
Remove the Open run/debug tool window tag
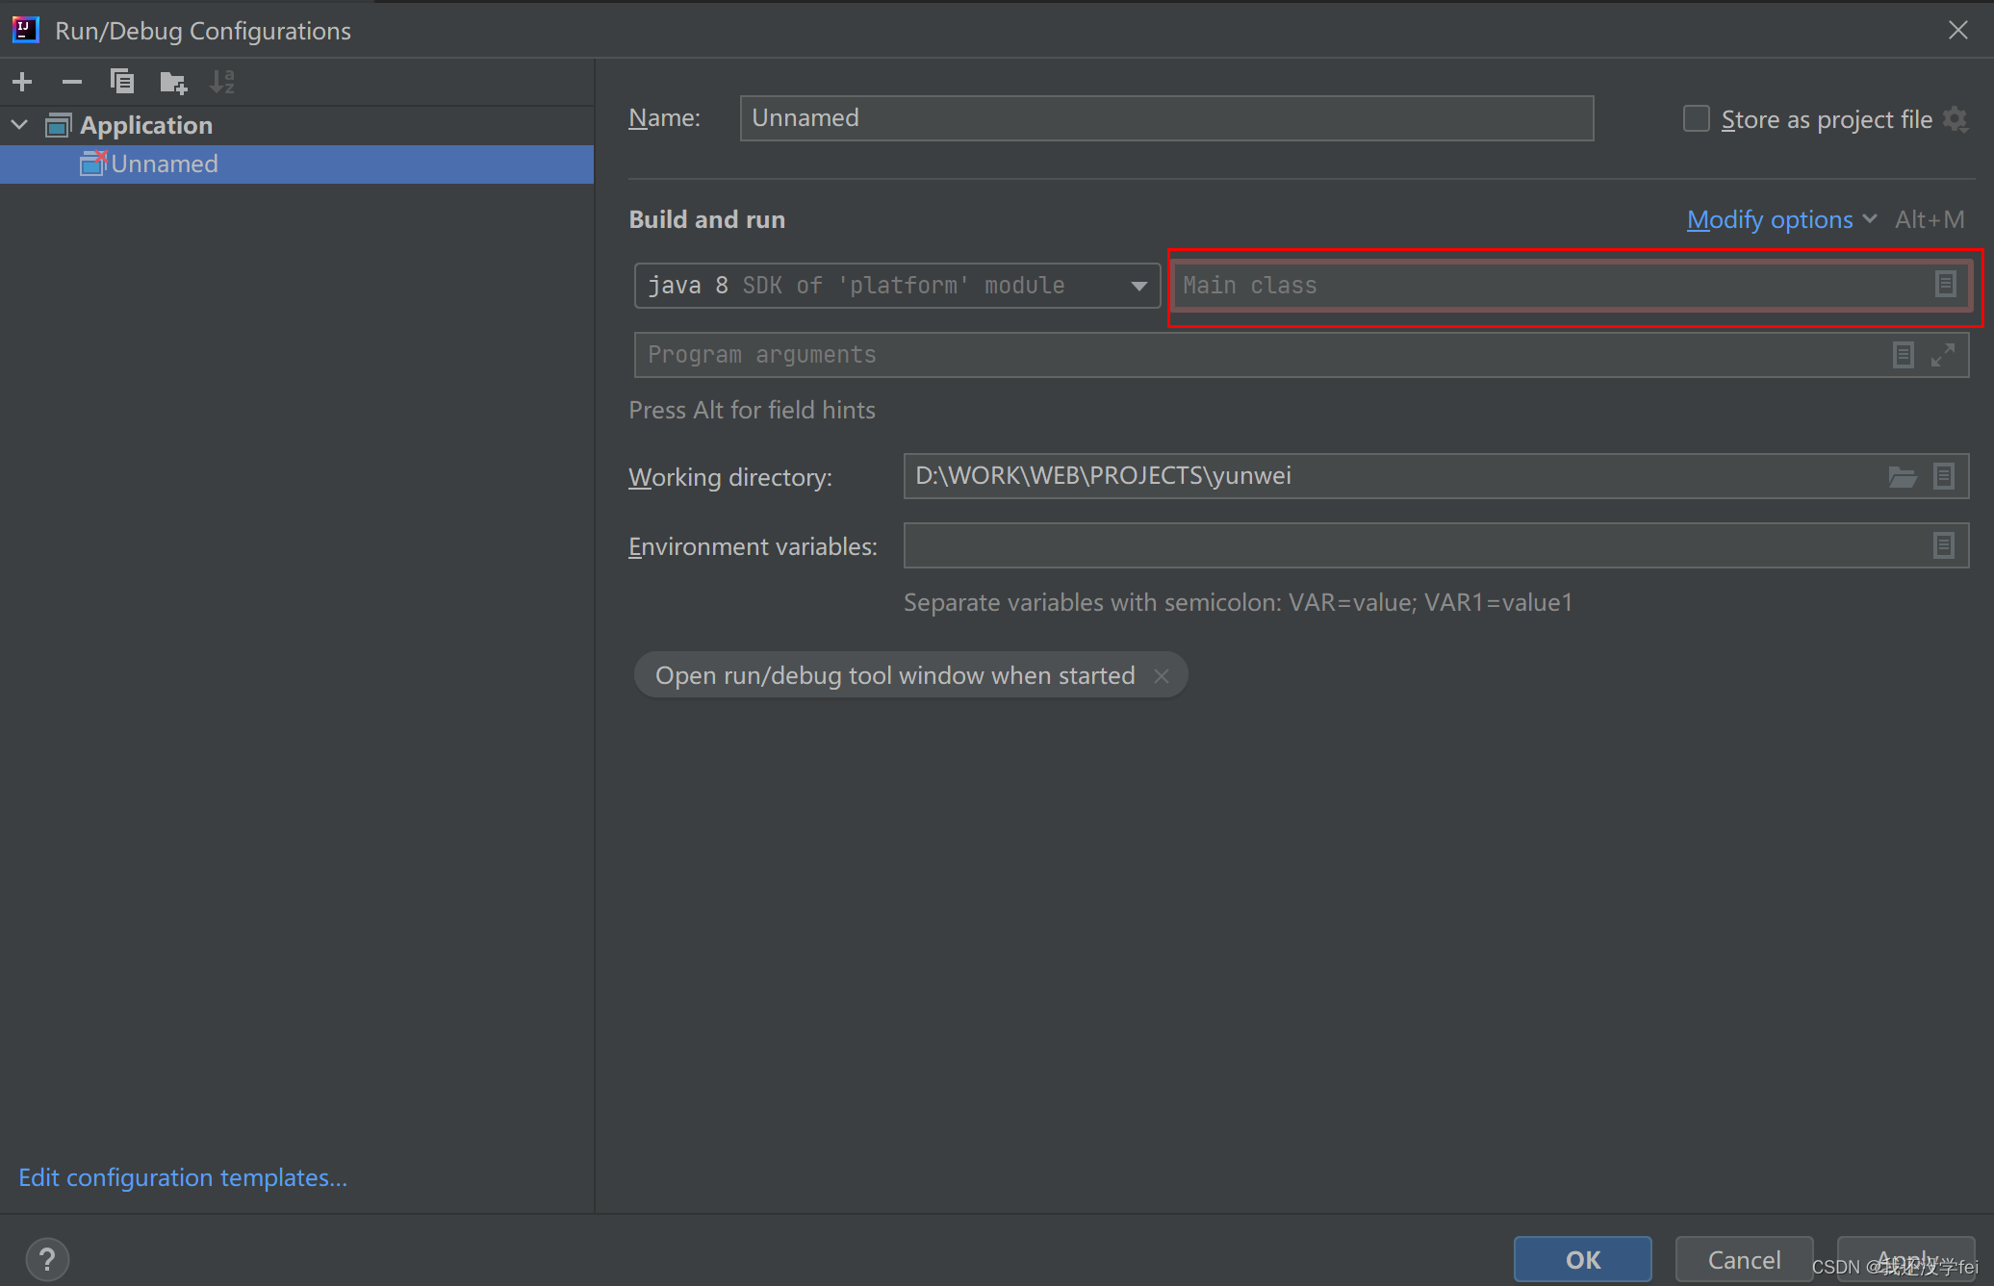[x=1163, y=674]
